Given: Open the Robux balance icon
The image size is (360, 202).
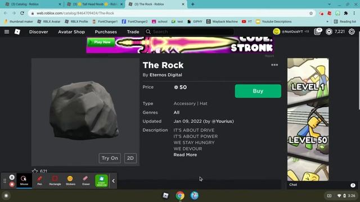Looking at the screenshot, I should 328,31.
